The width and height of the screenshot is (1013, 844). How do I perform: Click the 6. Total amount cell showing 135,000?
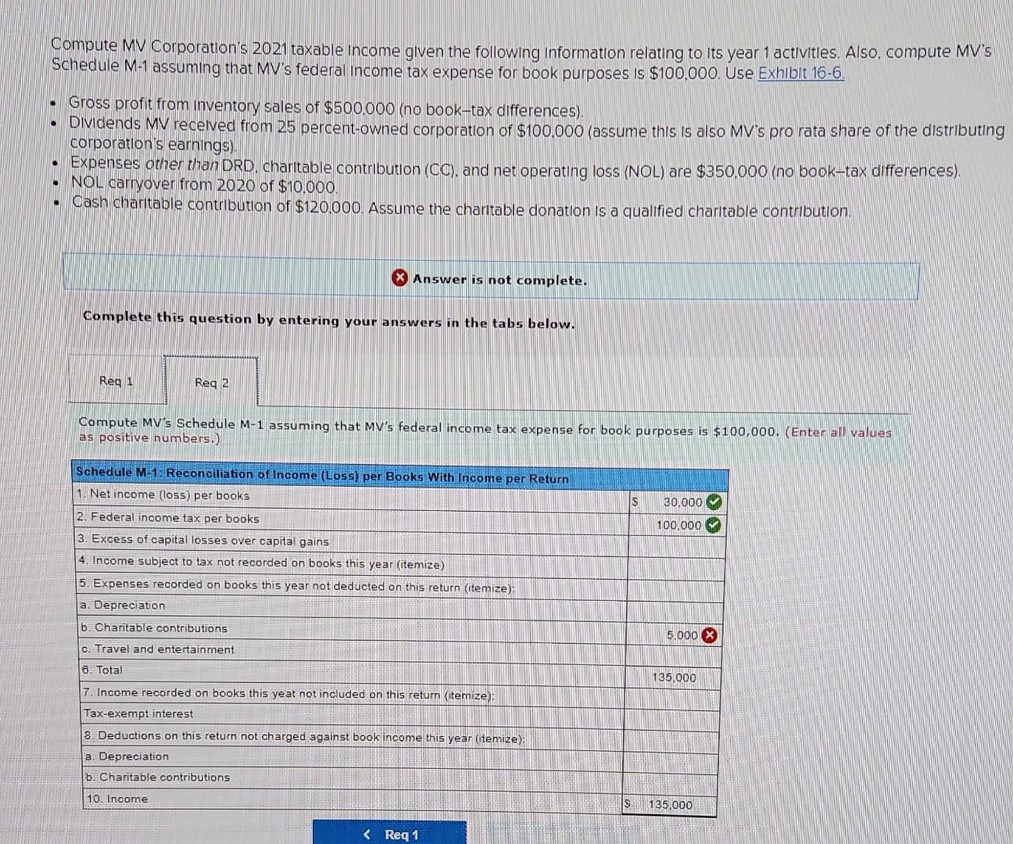coord(673,678)
